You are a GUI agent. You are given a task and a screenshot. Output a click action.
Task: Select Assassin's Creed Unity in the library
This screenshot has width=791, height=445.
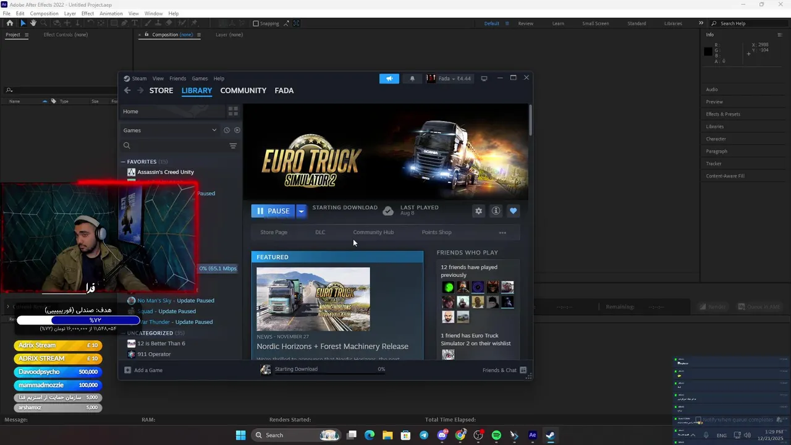166,172
